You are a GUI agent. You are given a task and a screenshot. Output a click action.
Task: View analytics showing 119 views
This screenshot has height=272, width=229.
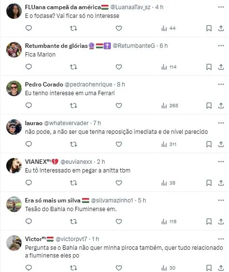click(169, 222)
